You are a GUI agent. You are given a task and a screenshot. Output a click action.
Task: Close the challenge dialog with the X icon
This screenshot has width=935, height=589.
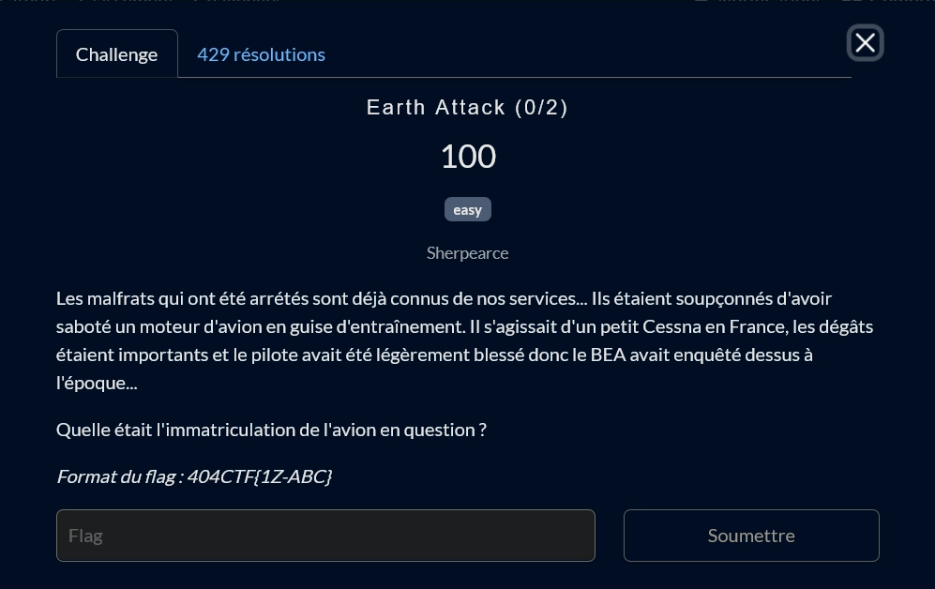pyautogui.click(x=865, y=43)
